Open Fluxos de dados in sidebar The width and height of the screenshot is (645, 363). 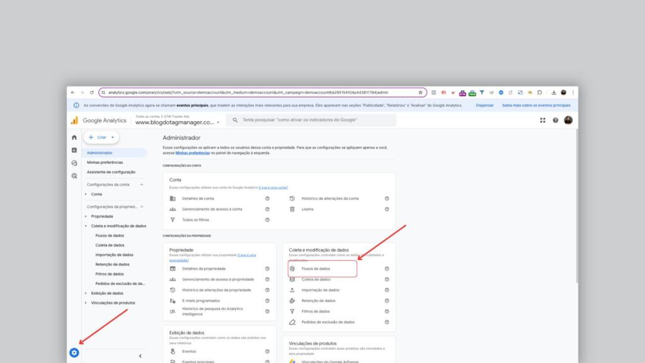coord(110,236)
